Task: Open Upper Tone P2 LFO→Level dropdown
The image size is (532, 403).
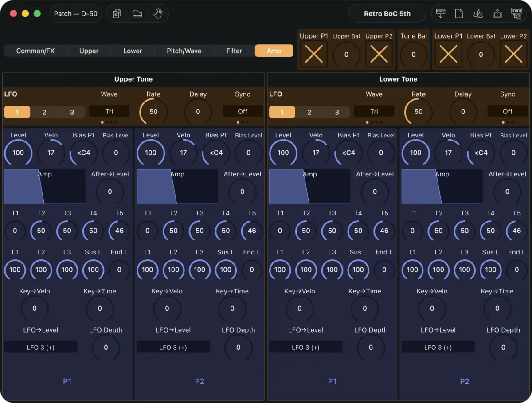Action: [173, 347]
